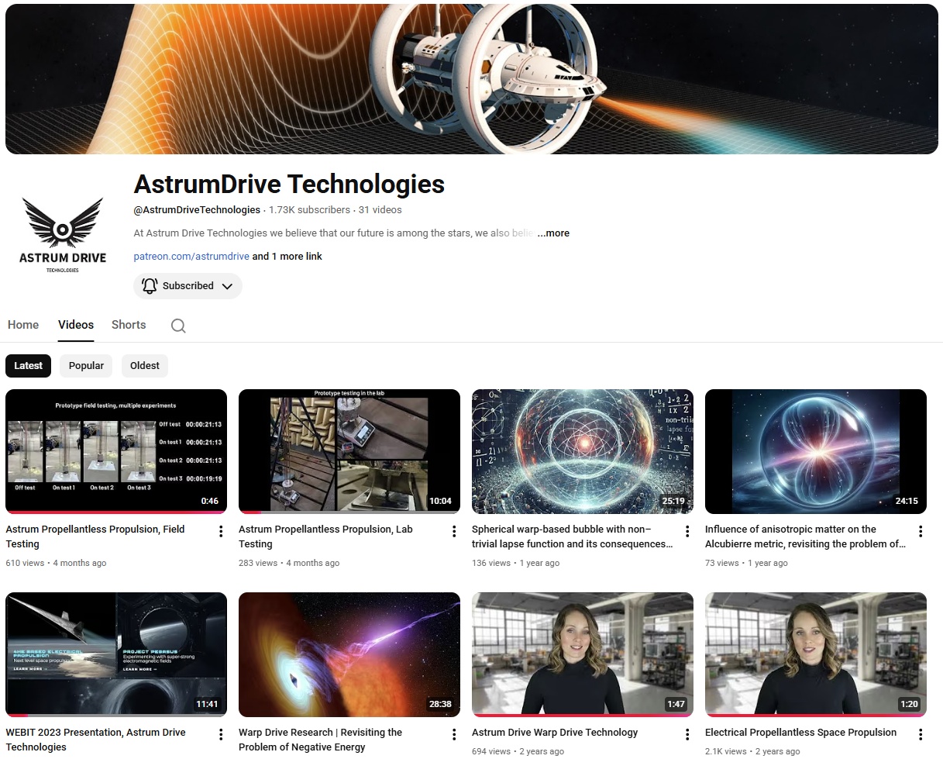The width and height of the screenshot is (943, 759).
Task: Open the channel search icon
Action: point(178,326)
